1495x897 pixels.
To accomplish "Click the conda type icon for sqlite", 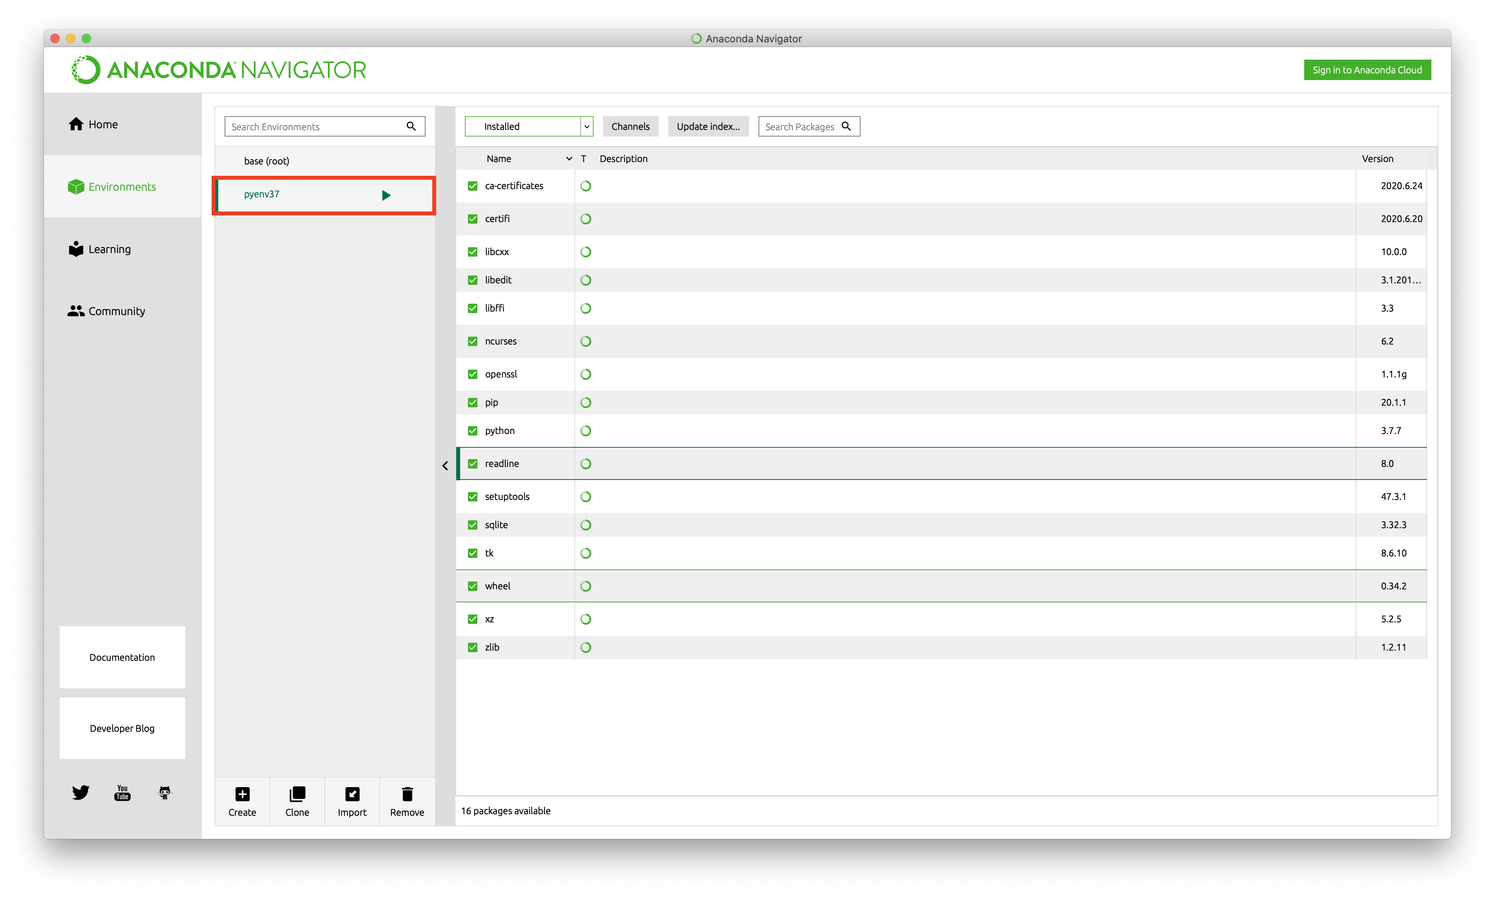I will (585, 525).
